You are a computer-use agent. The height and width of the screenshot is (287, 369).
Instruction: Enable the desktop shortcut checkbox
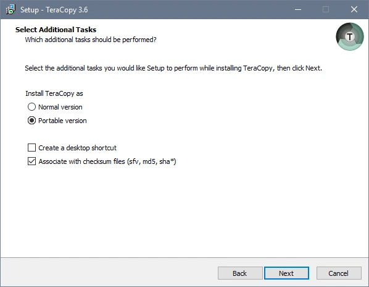pyautogui.click(x=31, y=148)
